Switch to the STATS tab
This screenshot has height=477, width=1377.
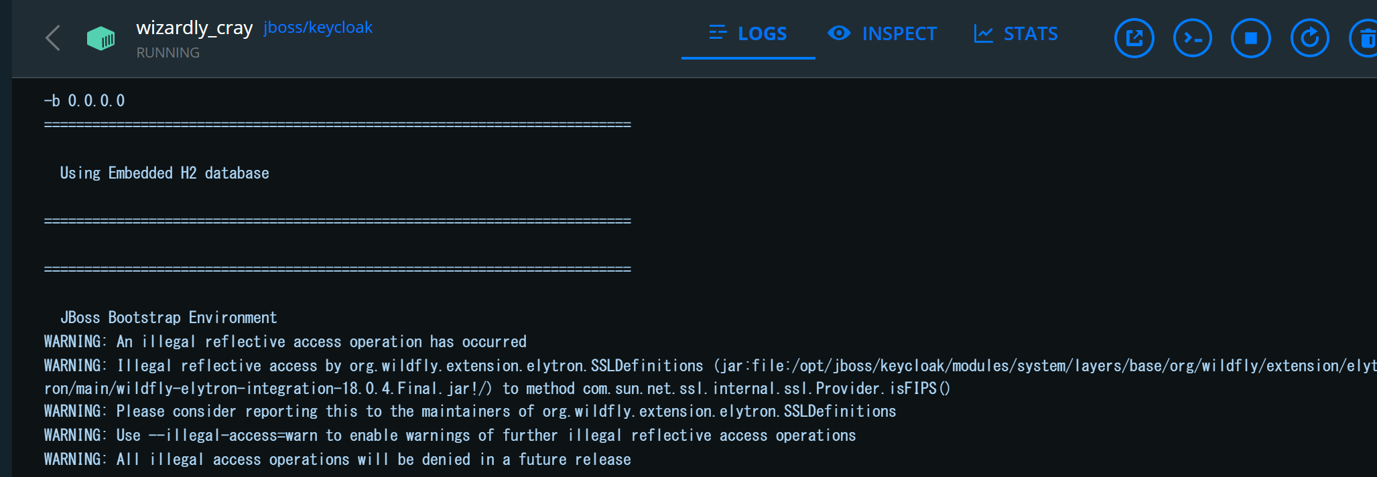pos(1030,33)
